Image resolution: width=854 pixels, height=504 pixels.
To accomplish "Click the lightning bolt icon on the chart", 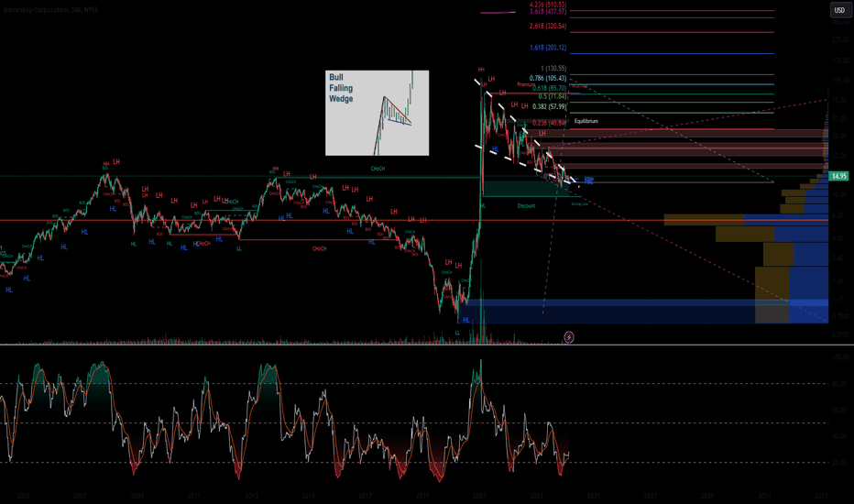I will pos(569,337).
